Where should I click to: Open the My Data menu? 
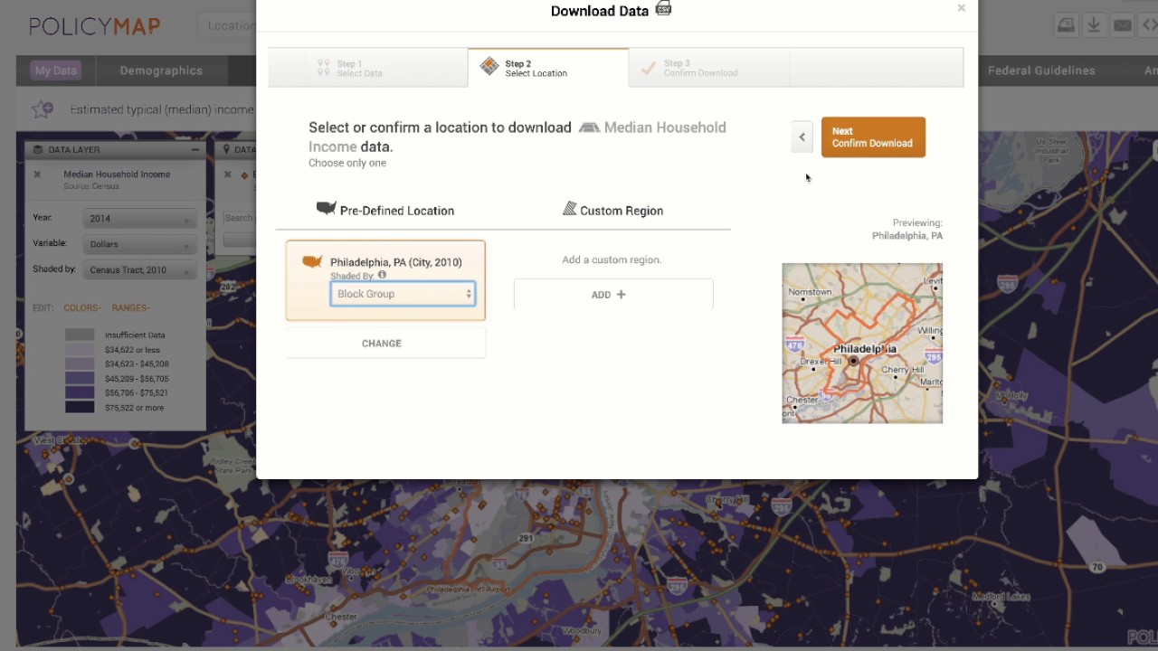56,71
